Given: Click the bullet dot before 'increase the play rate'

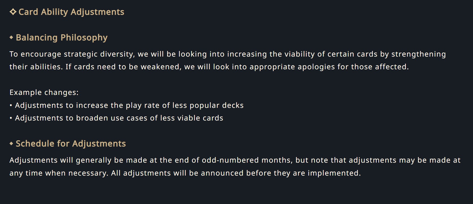Looking at the screenshot, I should [x=11, y=105].
